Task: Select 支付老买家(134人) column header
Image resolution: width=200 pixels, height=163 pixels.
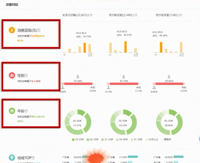Action: pos(167,15)
